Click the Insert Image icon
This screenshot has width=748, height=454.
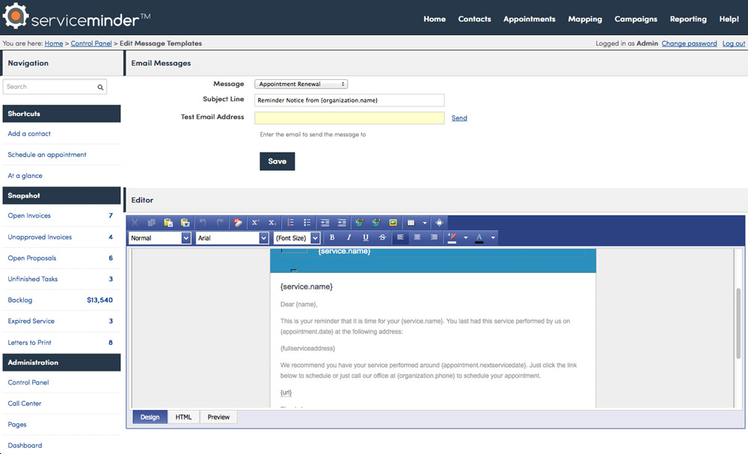(393, 223)
